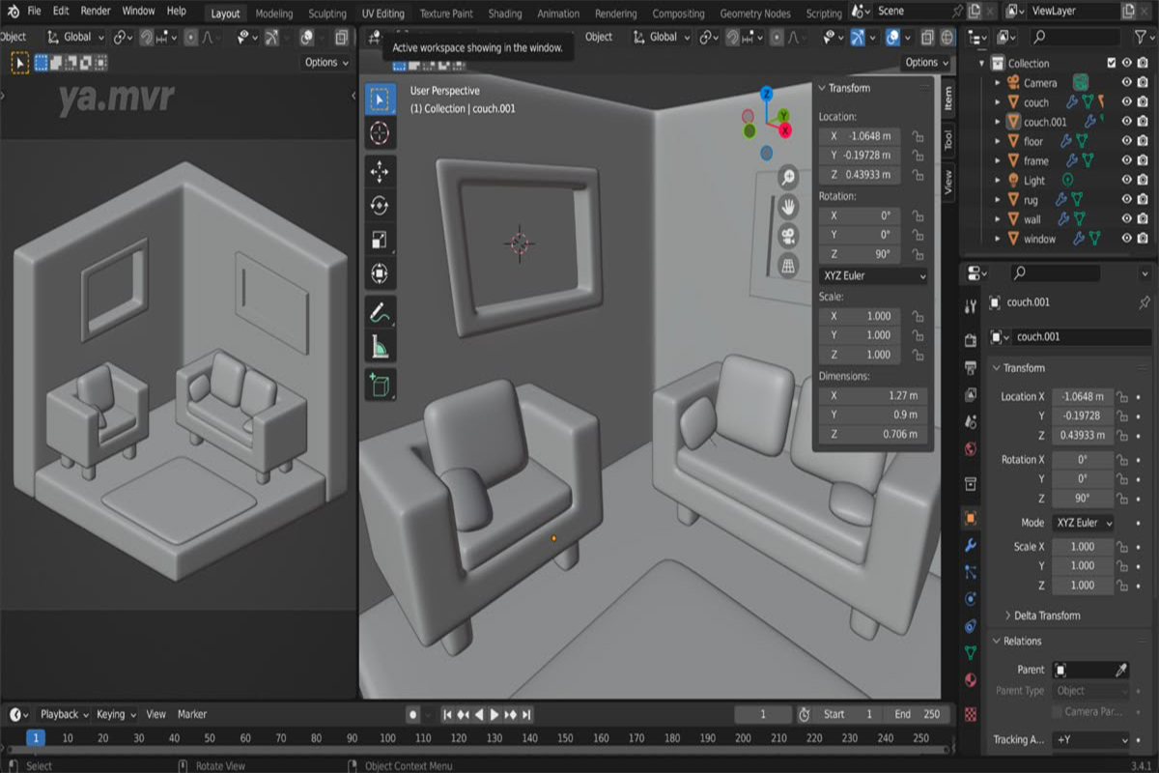Toggle Collection exclude checkbox in outliner
Screen dimensions: 1159x773
(x=1111, y=63)
